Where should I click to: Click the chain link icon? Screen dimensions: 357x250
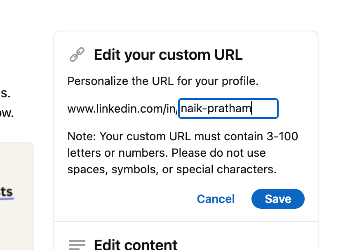click(77, 54)
